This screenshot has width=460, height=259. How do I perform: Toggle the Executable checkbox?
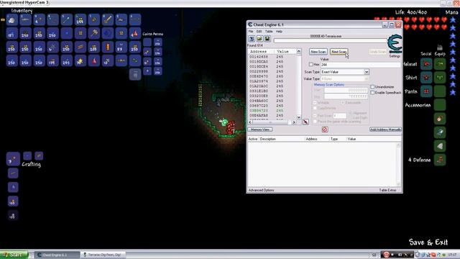[342, 103]
